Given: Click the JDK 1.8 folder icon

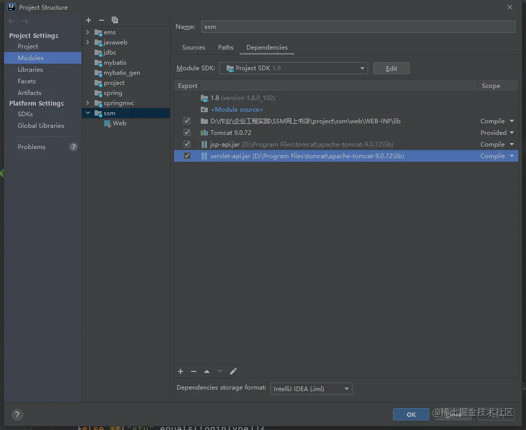Looking at the screenshot, I should pyautogui.click(x=204, y=98).
